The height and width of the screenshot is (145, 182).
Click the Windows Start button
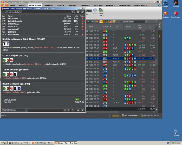(4, 143)
